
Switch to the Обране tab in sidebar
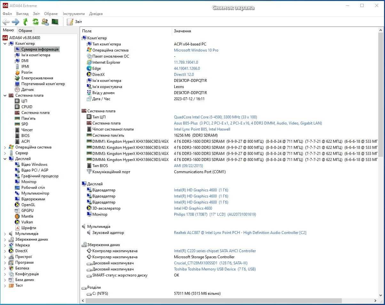pyautogui.click(x=25, y=31)
